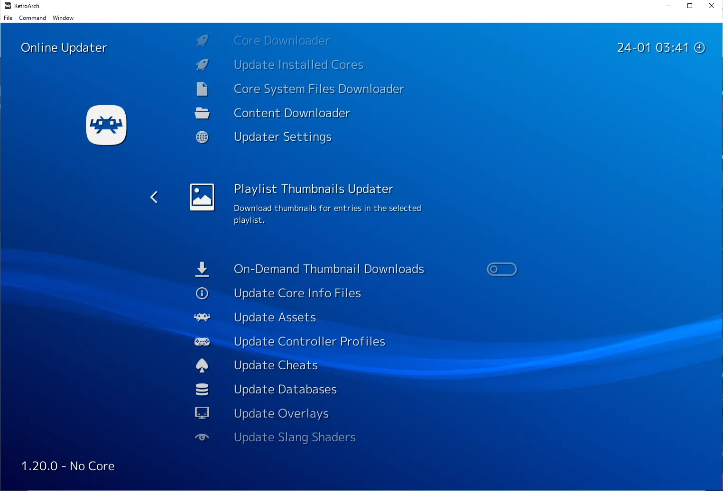Click the clock icon next to the time
The height and width of the screenshot is (491, 723).
pyautogui.click(x=700, y=48)
